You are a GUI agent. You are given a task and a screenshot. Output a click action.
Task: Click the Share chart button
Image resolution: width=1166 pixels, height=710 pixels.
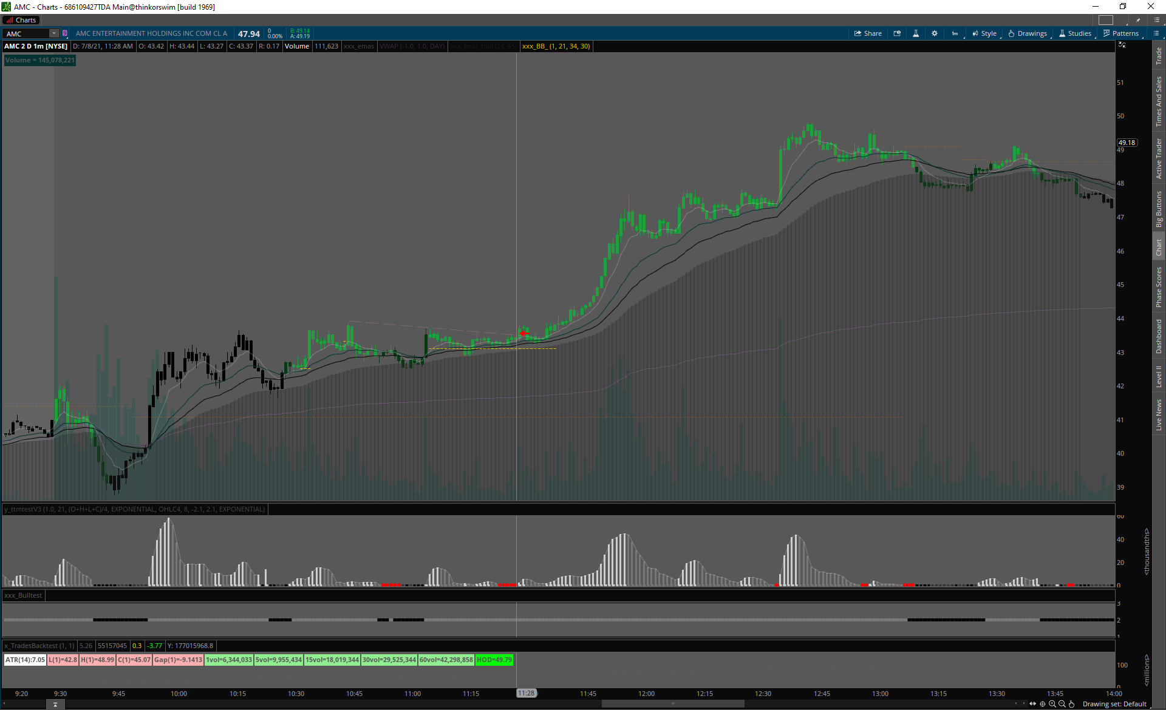coord(868,33)
